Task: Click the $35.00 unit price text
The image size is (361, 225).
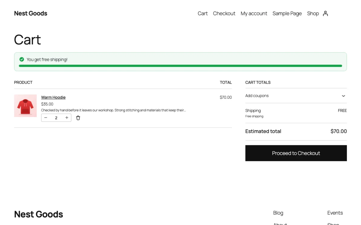Action: (47, 104)
